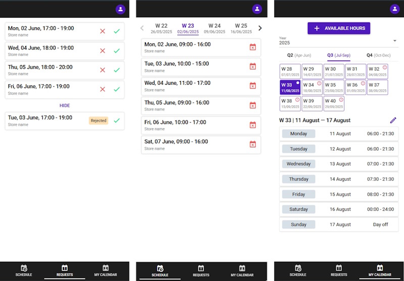Go to previous weeks with left chevron
This screenshot has width=404, height=281.
(142, 28)
